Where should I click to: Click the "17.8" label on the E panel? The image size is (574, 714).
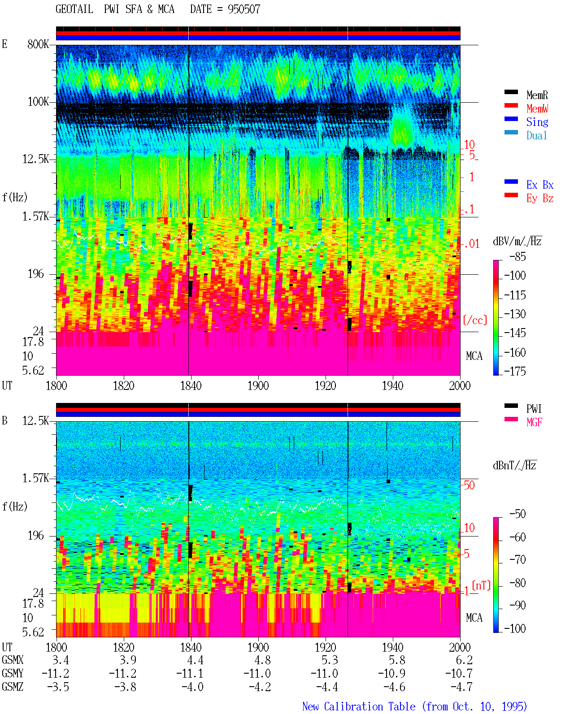point(33,342)
